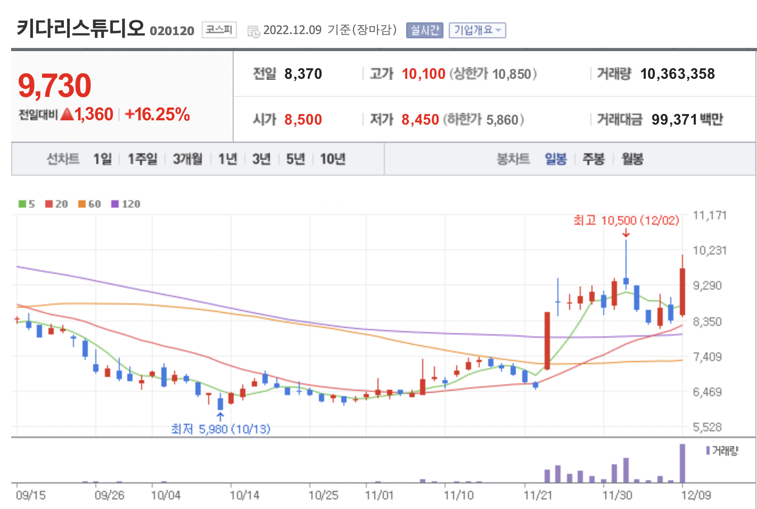Click the stock code 020120
Viewport: 757px width, 509px height.
172,30
